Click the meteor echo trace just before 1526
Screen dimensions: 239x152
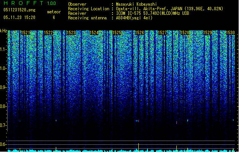[137, 121]
